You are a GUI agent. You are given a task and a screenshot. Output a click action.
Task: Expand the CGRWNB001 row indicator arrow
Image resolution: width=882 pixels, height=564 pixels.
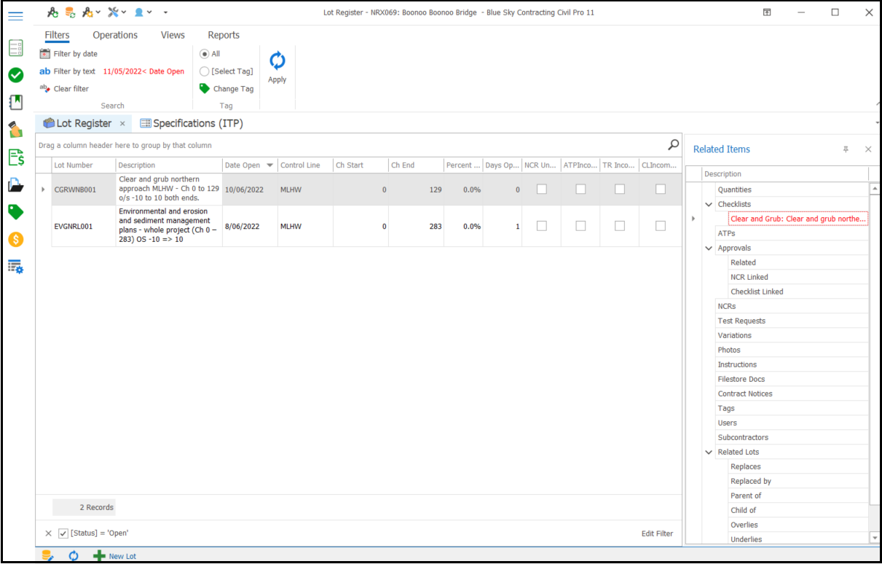click(43, 189)
